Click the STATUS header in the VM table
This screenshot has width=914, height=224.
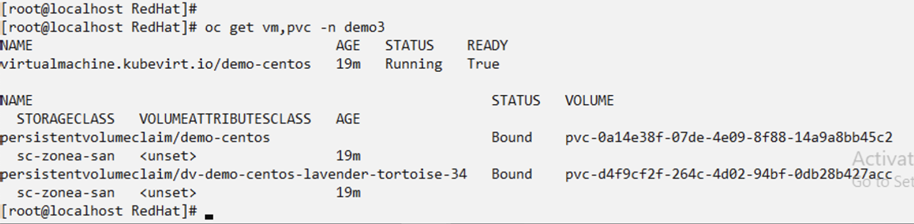click(x=409, y=46)
